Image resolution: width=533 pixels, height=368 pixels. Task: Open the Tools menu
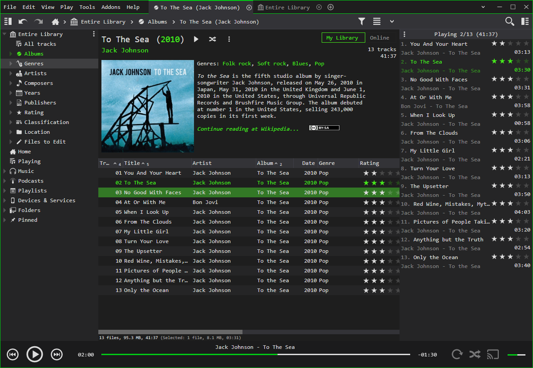(x=87, y=7)
